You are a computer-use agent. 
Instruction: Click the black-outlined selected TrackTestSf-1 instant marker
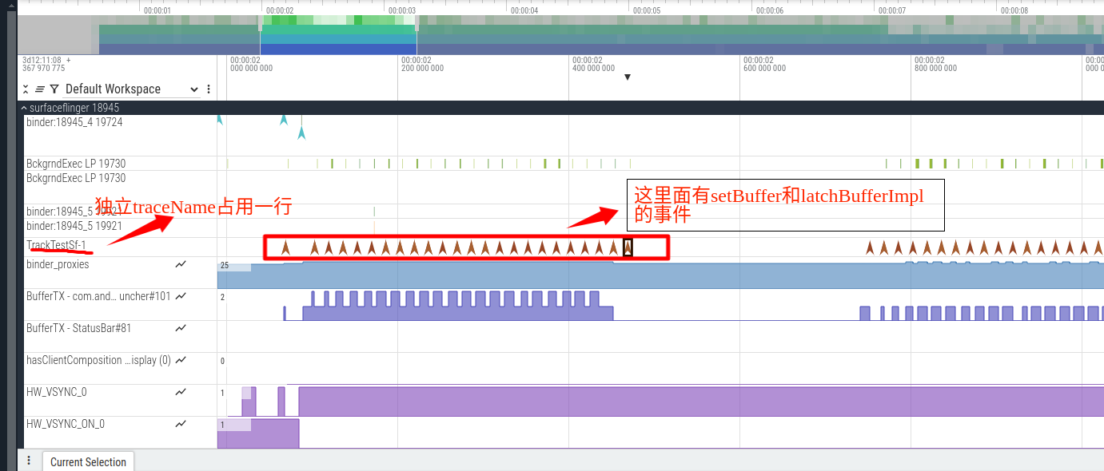(x=628, y=247)
